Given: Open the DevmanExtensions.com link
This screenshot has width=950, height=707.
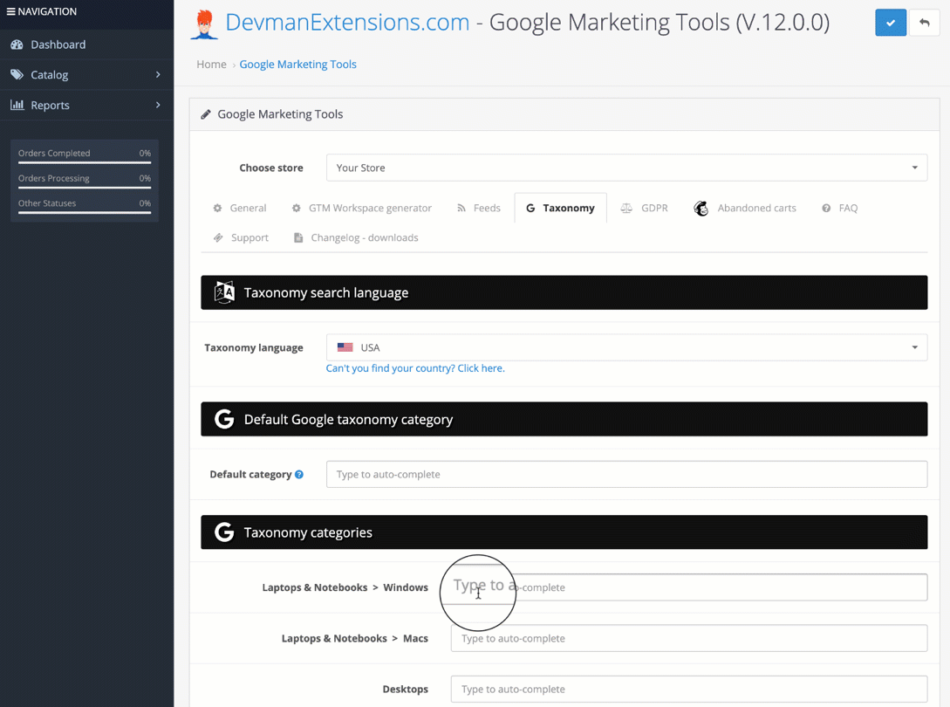Looking at the screenshot, I should tap(347, 23).
